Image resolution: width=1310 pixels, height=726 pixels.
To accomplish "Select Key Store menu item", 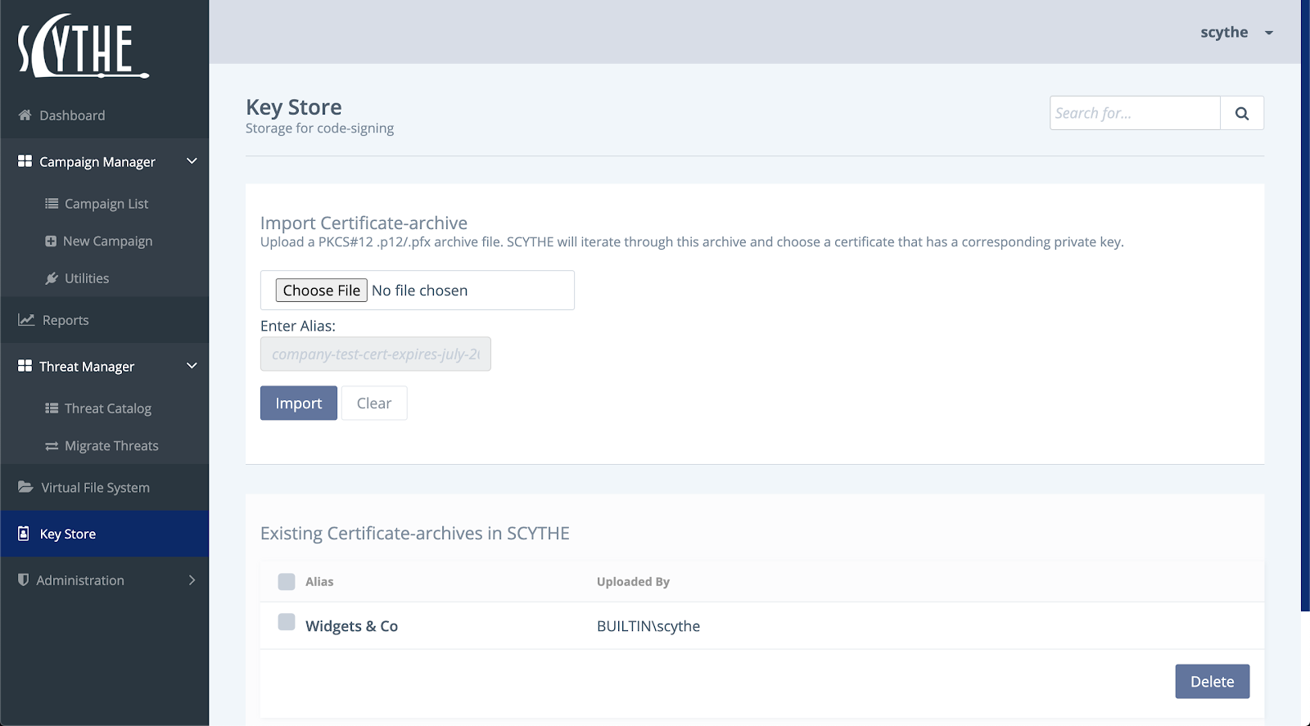I will pos(105,534).
